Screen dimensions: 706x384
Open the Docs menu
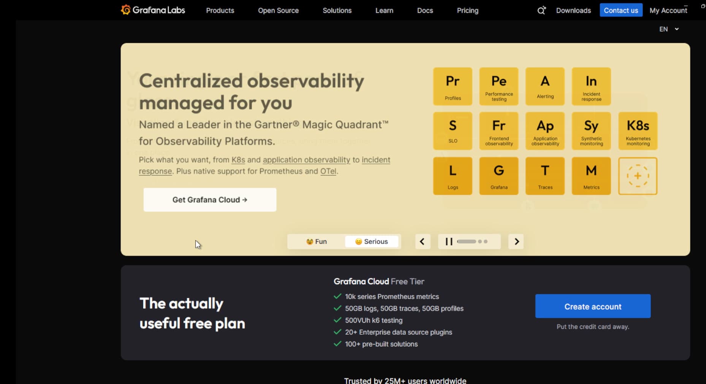click(x=425, y=10)
